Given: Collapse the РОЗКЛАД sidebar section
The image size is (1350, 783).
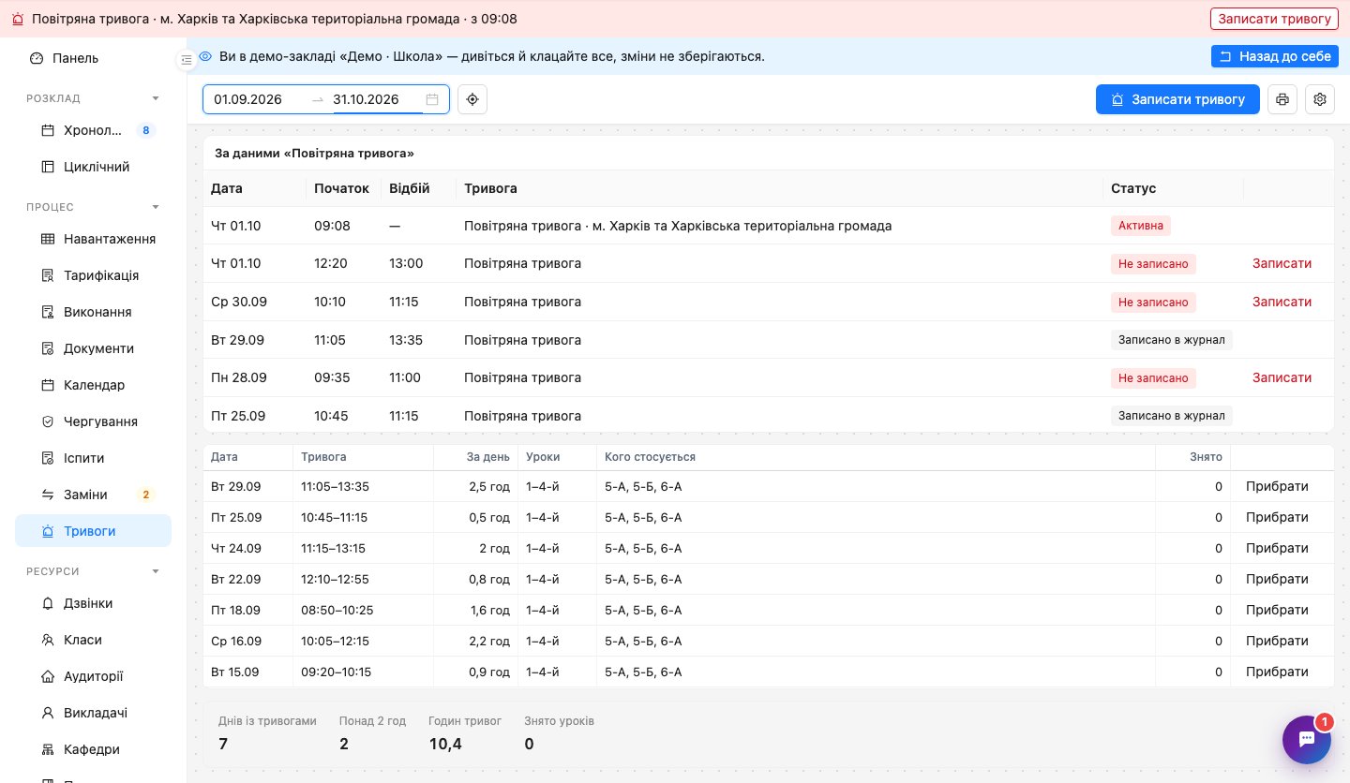Looking at the screenshot, I should click(x=156, y=98).
